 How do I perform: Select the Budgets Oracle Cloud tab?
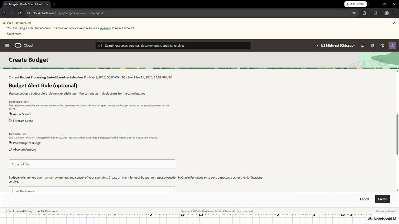(26, 4)
